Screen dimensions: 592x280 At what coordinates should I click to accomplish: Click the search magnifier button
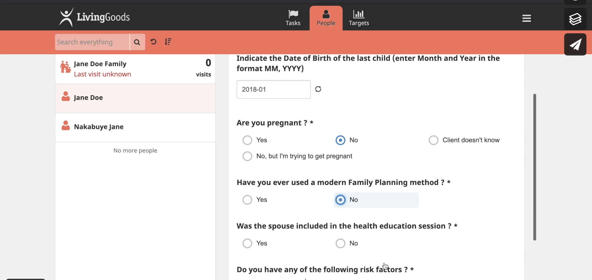[137, 42]
